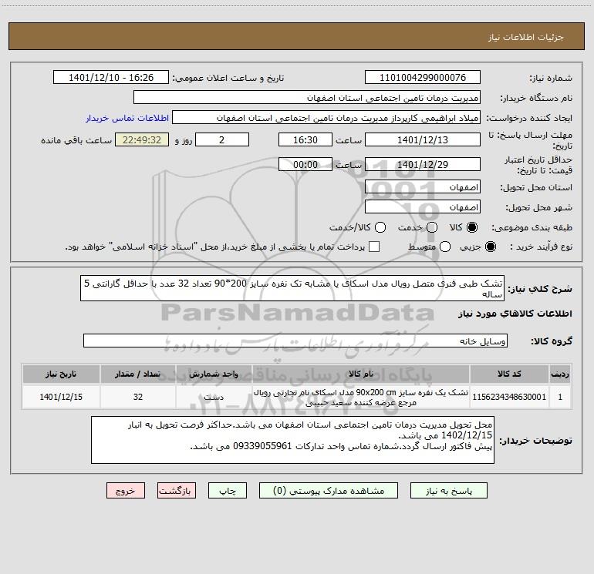Click the شماره نیاز field 1101004299000076
Screen dimensions: 594x574
coord(423,77)
